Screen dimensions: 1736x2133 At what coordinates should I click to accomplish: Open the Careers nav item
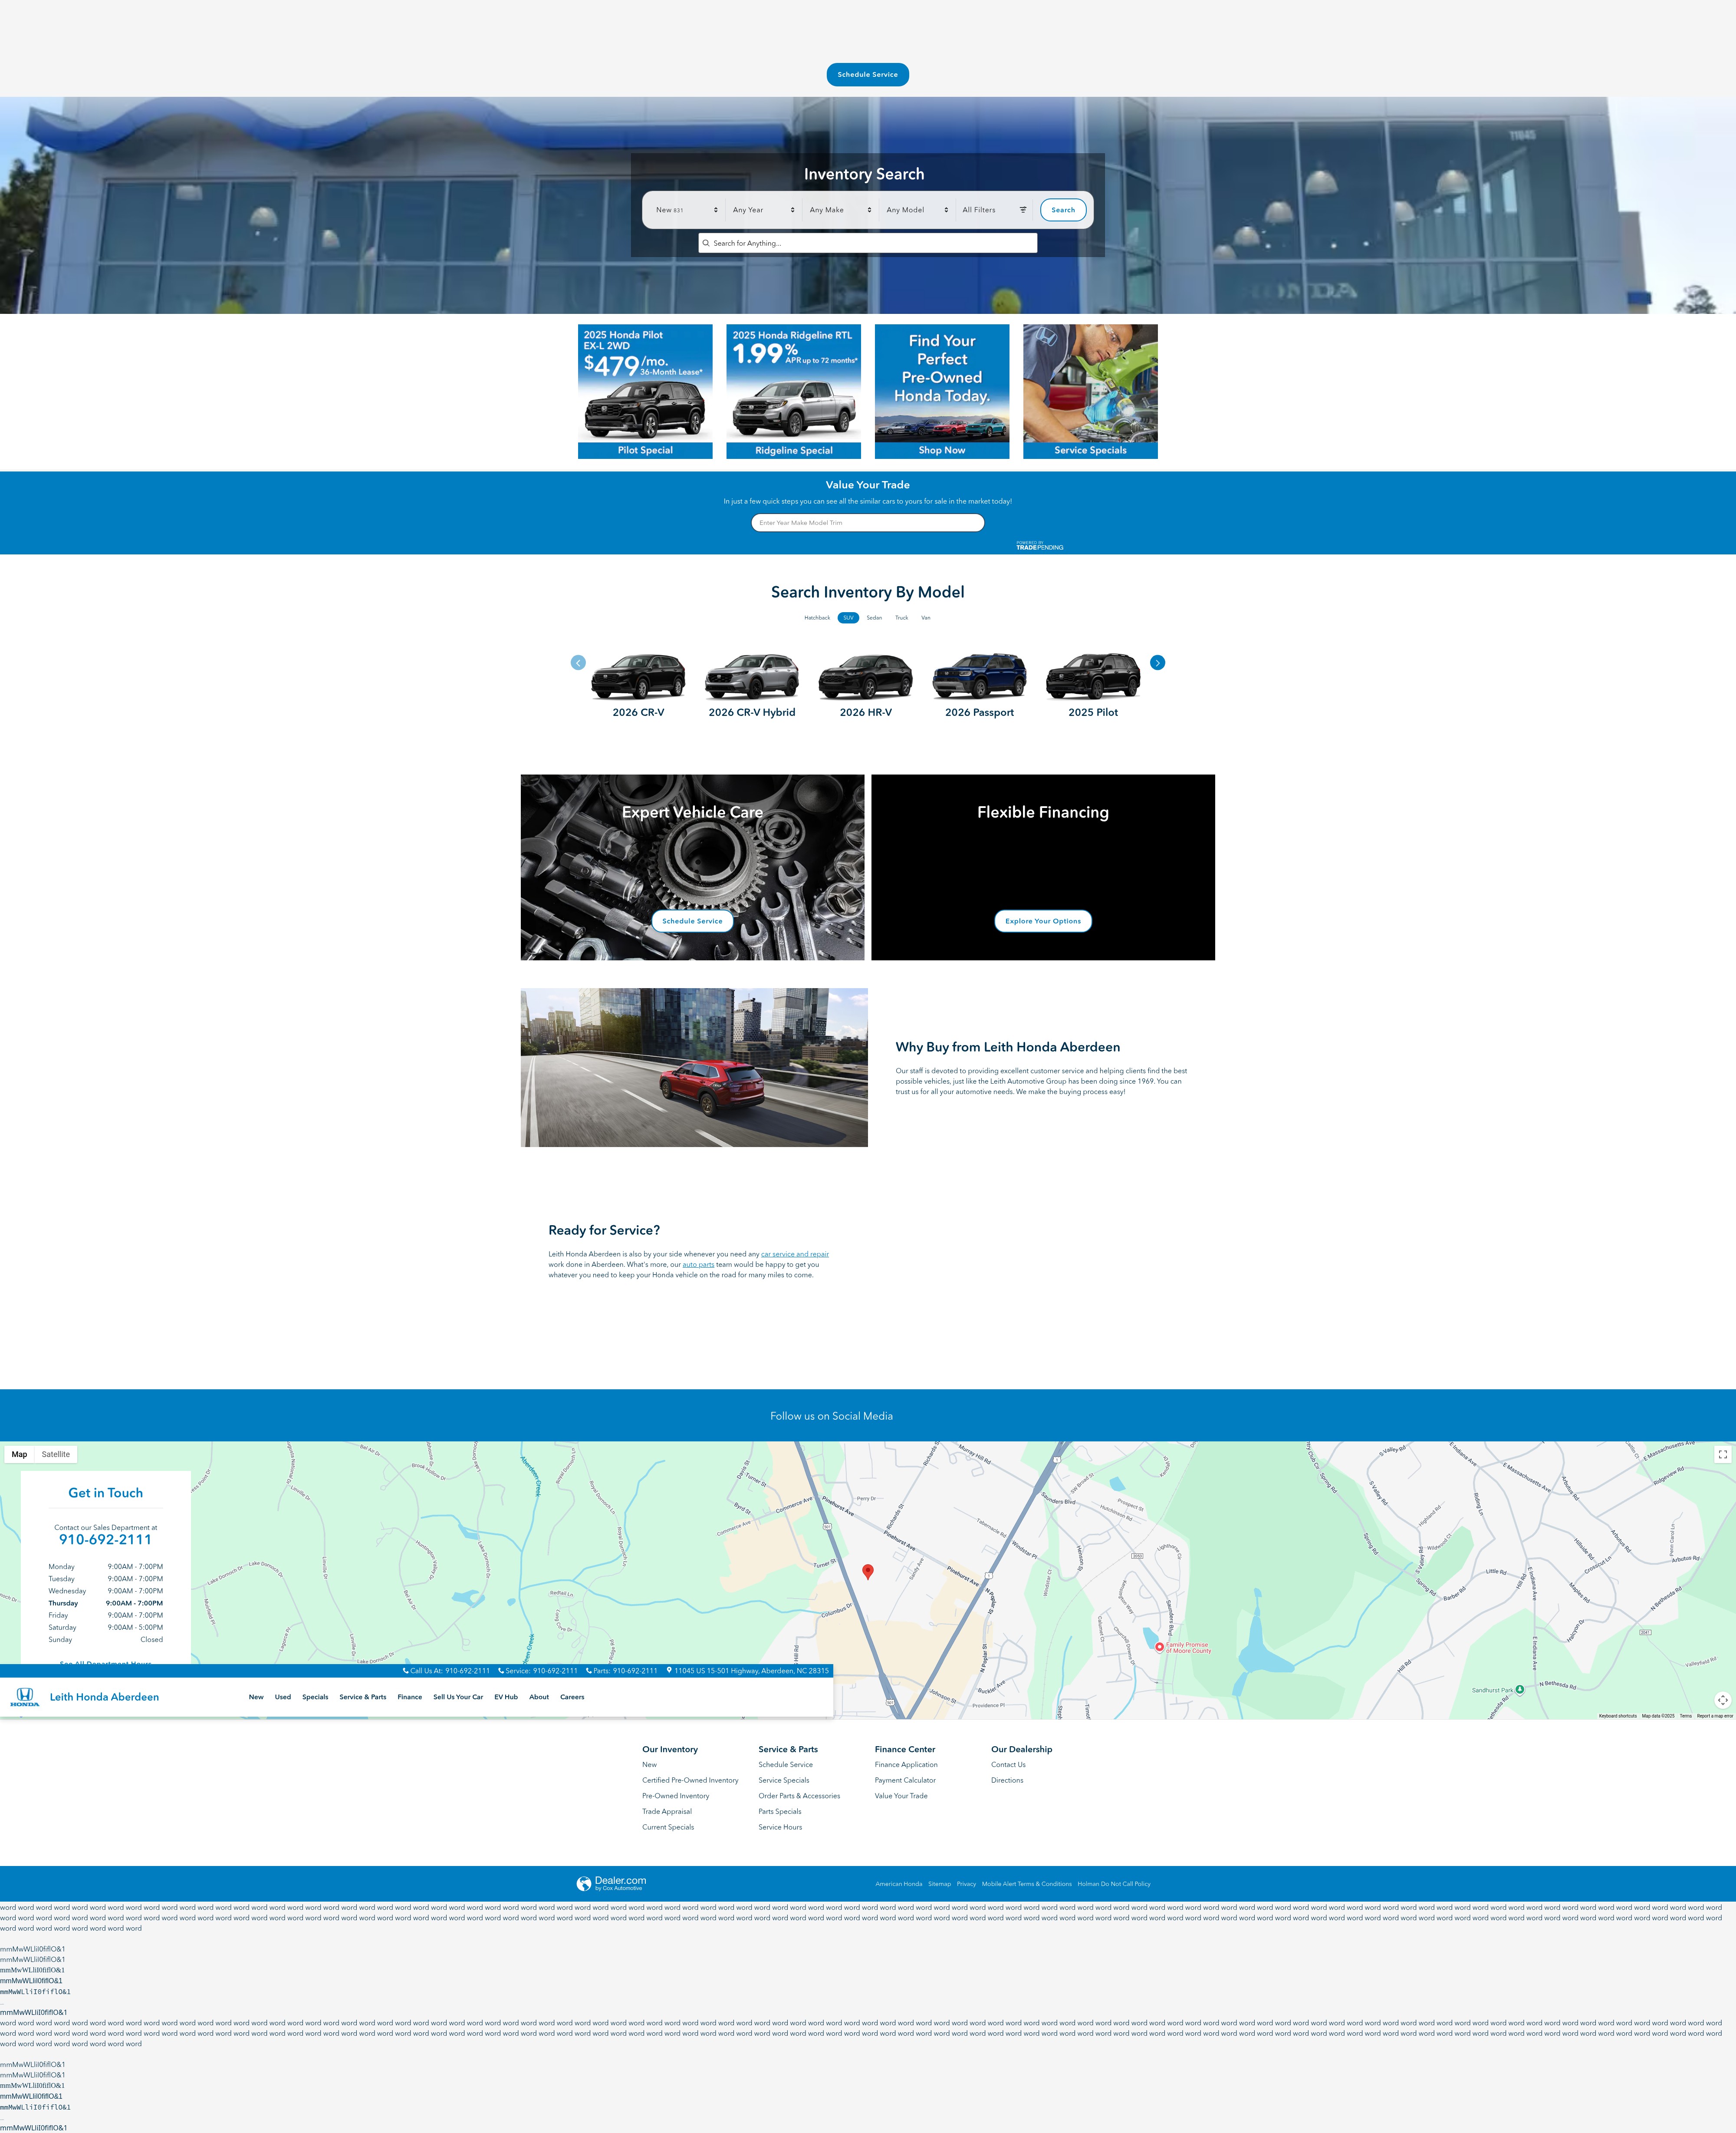(572, 1697)
